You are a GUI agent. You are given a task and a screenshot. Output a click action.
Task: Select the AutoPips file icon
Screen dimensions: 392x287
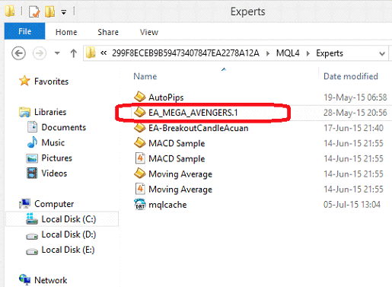click(139, 97)
